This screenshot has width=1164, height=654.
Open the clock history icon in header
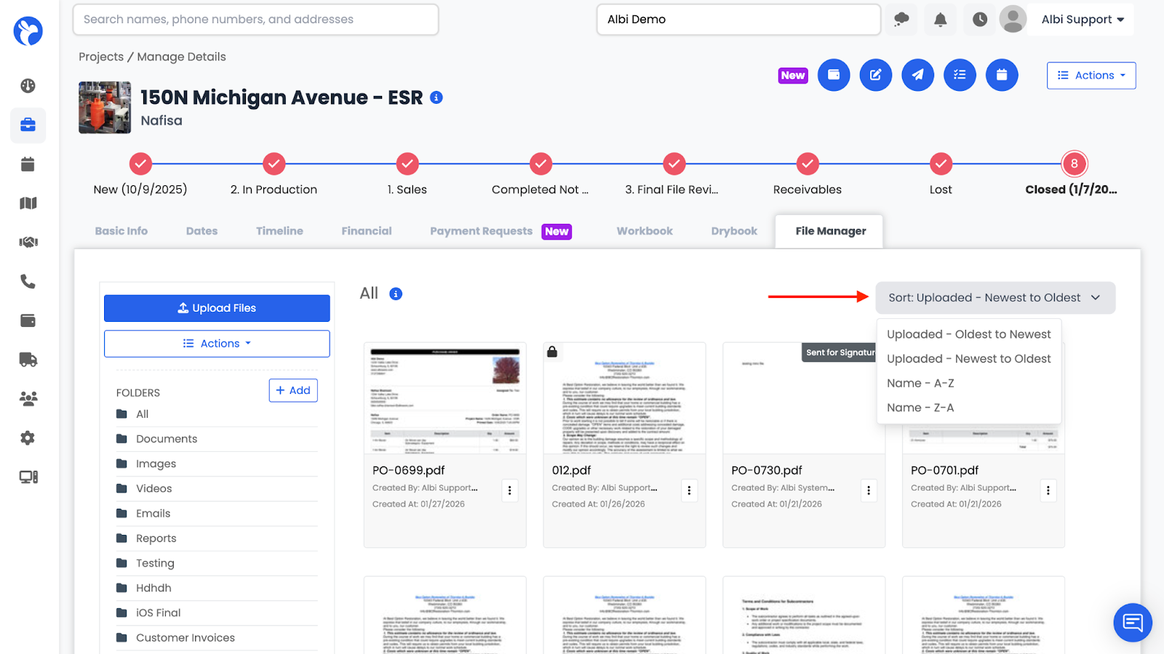point(980,20)
